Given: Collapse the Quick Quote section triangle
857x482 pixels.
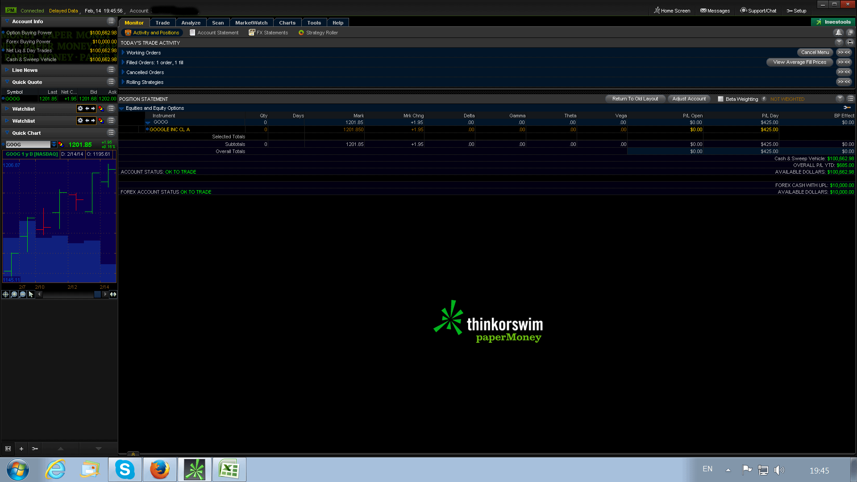Looking at the screenshot, I should pyautogui.click(x=7, y=82).
